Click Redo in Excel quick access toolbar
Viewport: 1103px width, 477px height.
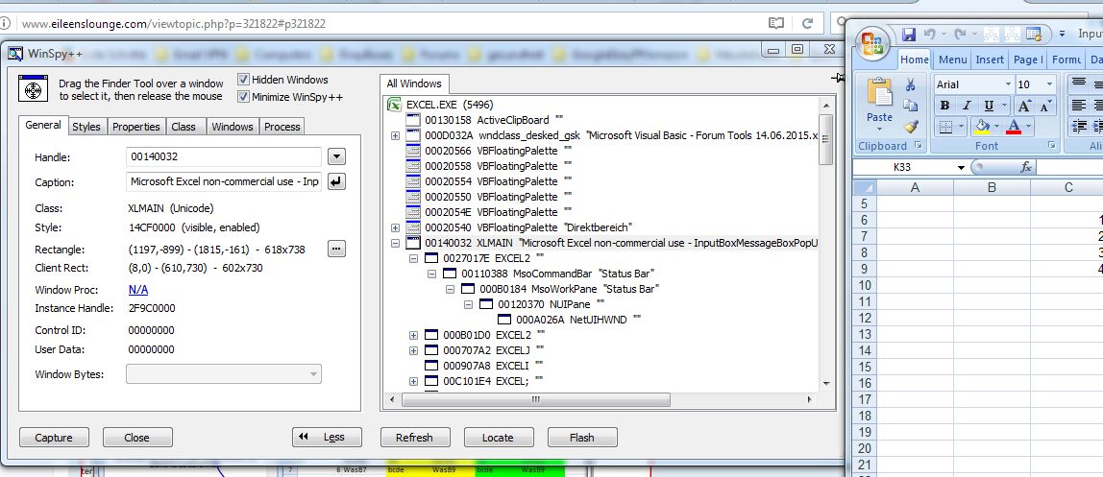[960, 34]
